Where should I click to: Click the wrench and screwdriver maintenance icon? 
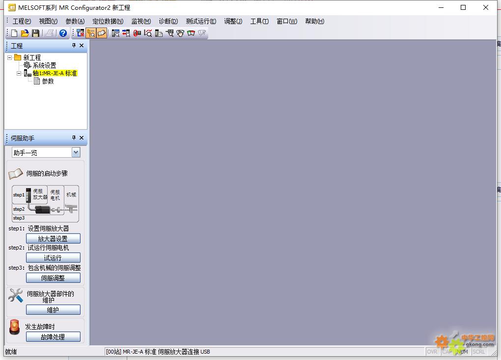click(16, 295)
